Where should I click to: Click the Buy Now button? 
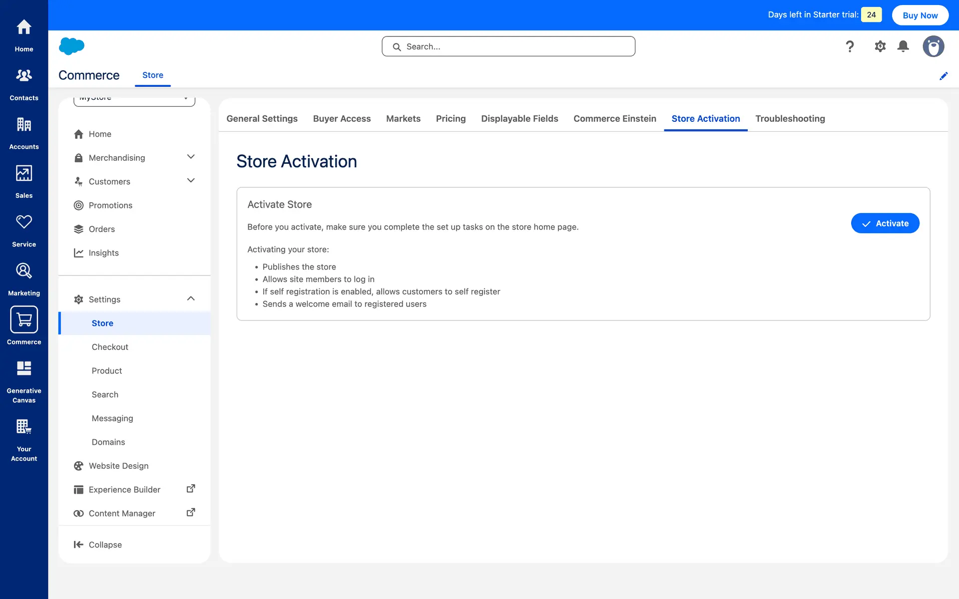tap(920, 15)
